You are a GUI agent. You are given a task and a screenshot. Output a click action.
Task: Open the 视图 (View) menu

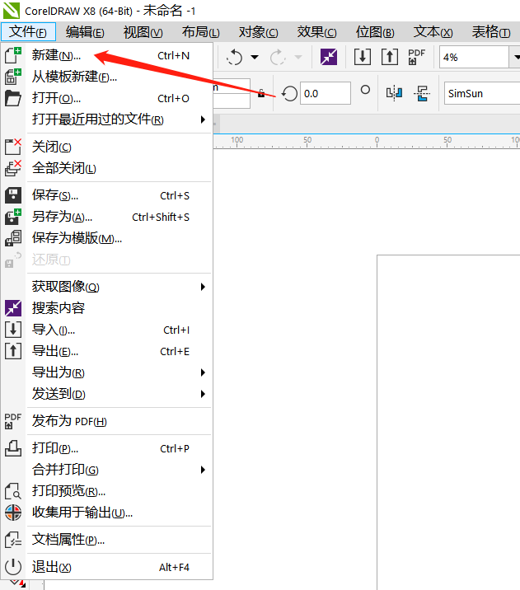[x=143, y=31]
